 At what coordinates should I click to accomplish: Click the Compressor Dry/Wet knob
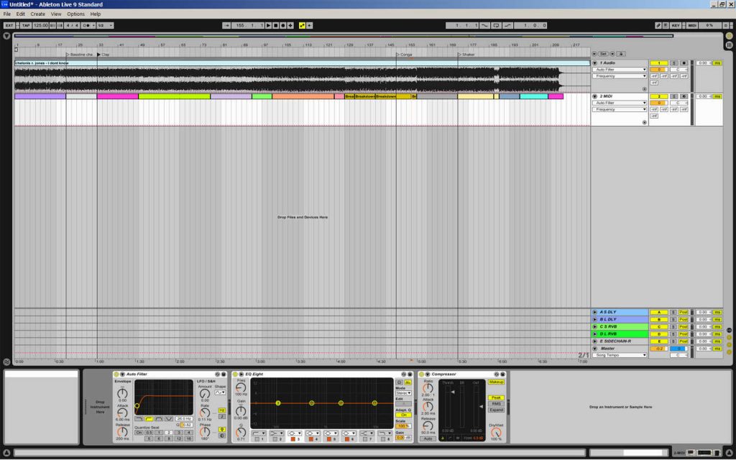click(495, 432)
